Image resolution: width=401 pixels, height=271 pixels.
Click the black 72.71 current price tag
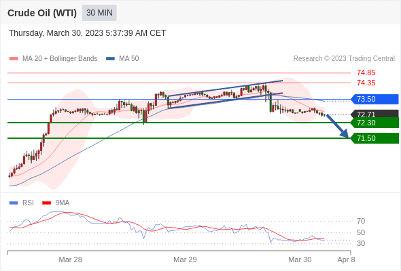[374, 114]
